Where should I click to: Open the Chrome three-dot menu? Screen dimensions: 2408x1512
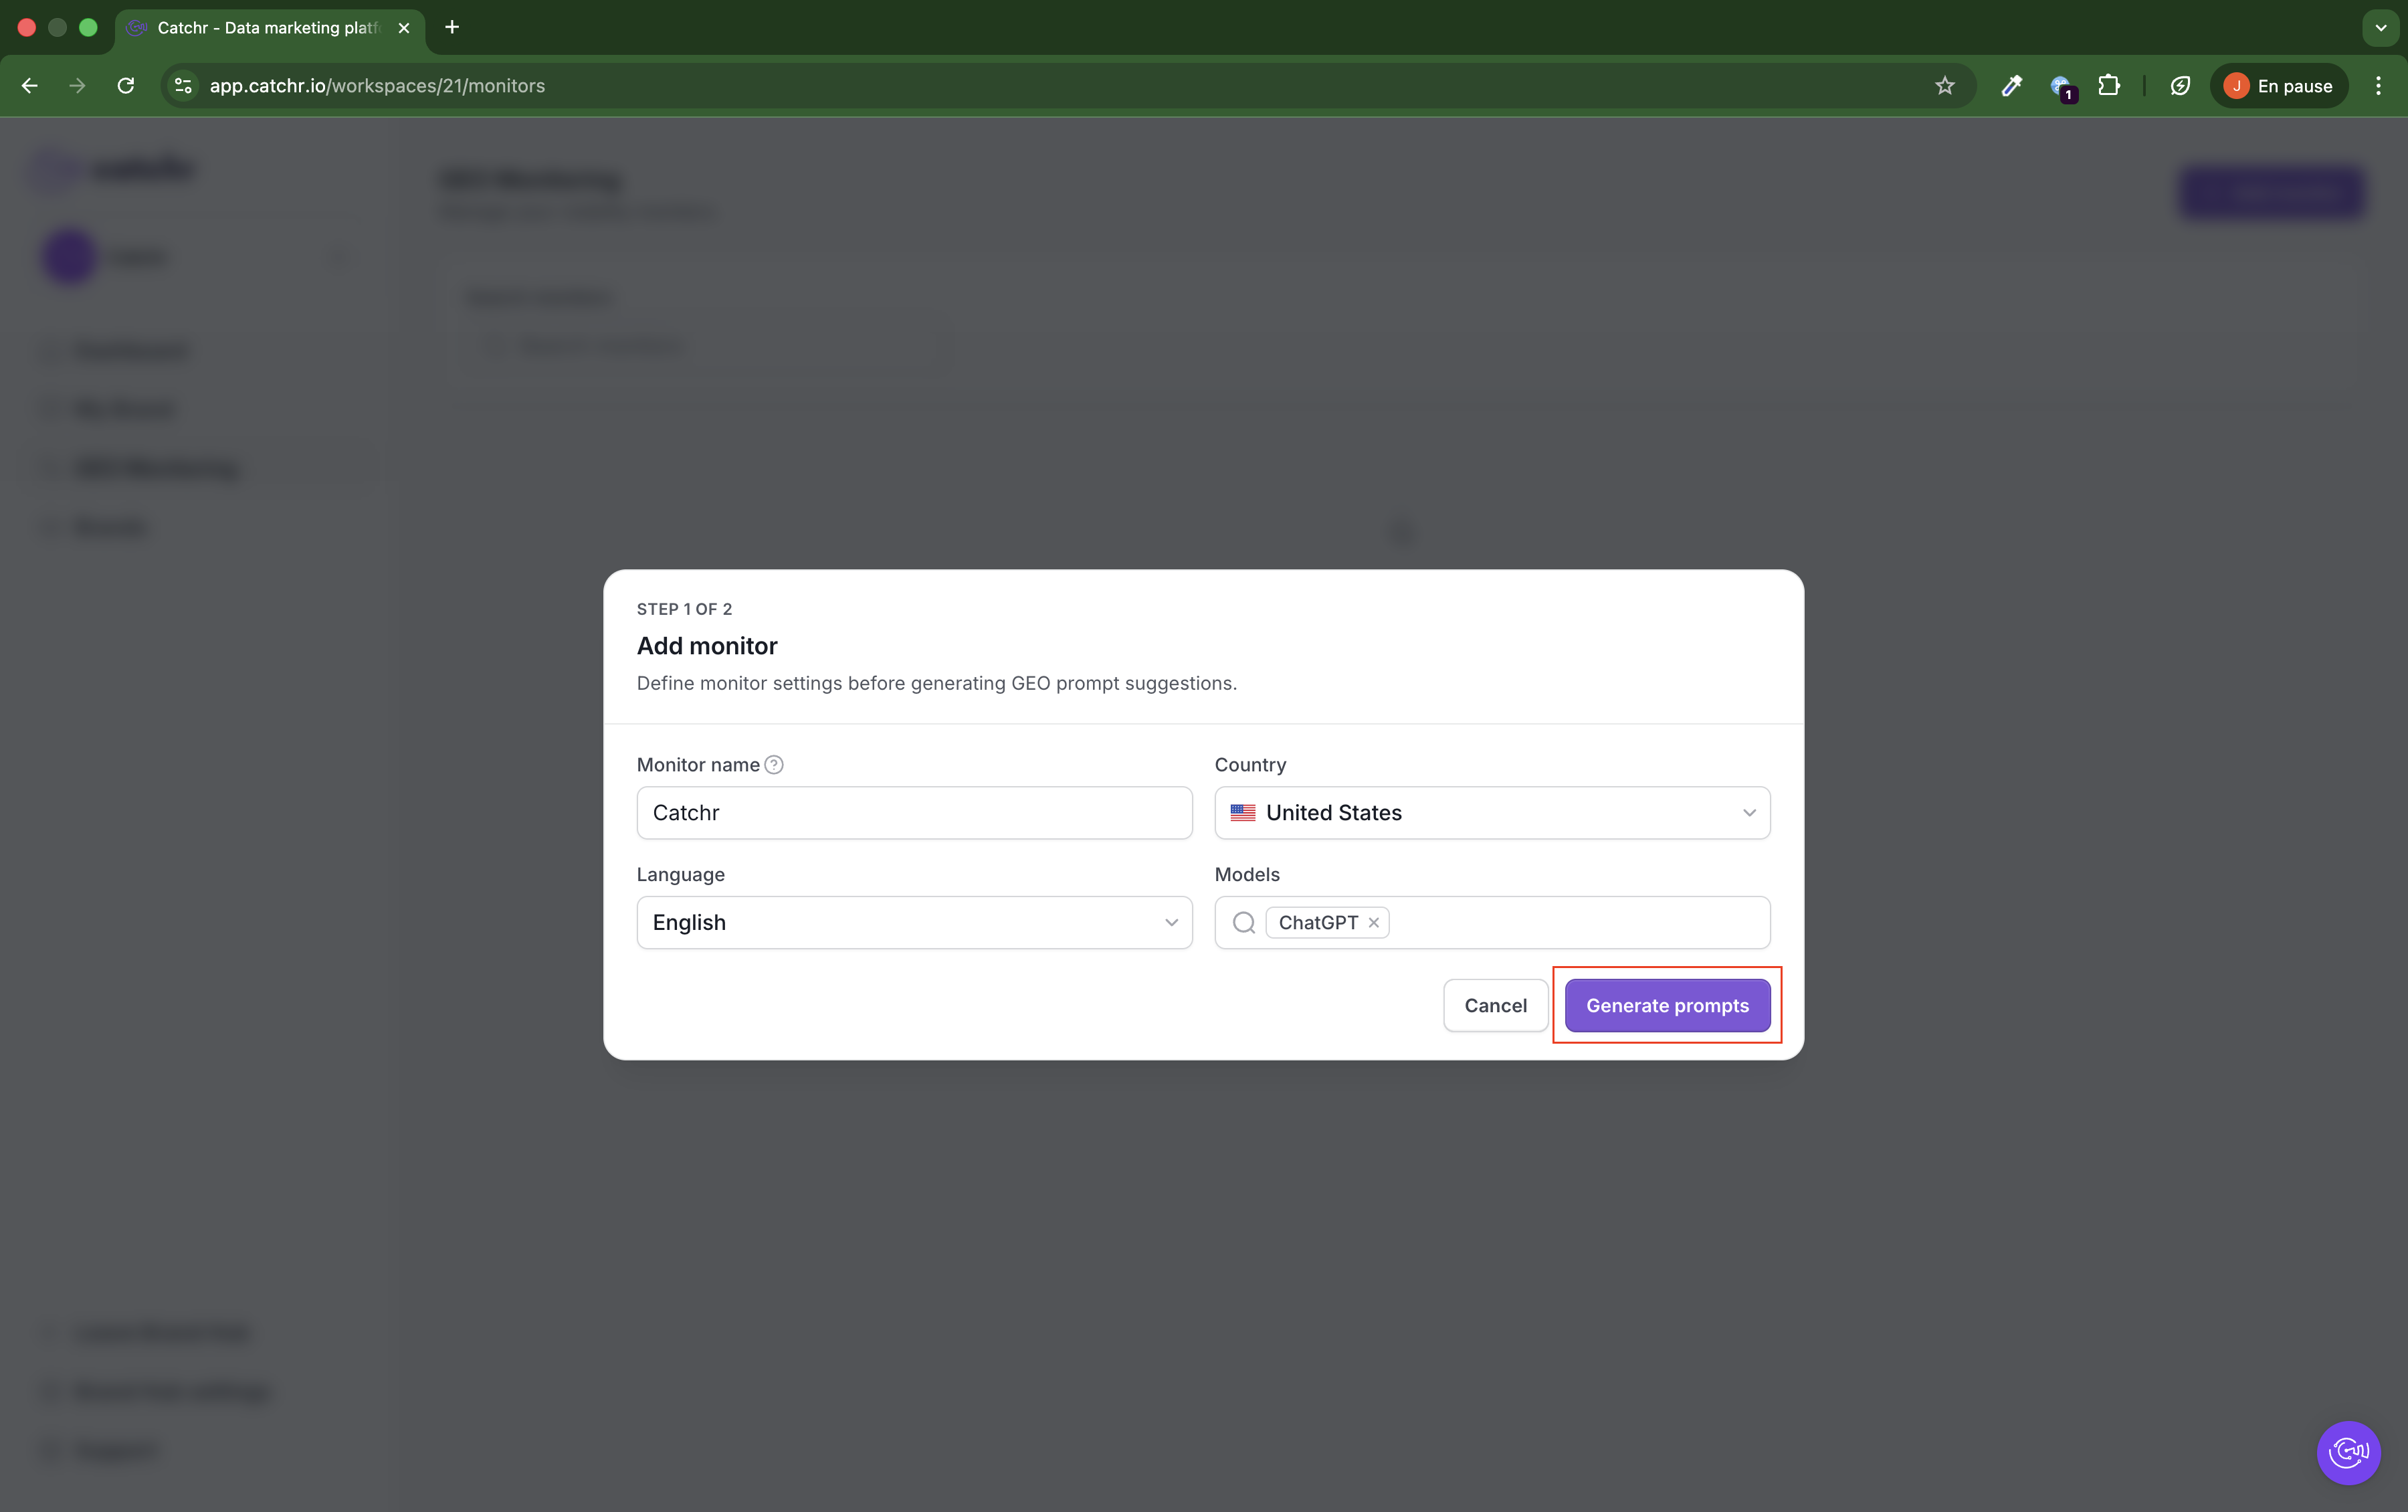[x=2378, y=86]
